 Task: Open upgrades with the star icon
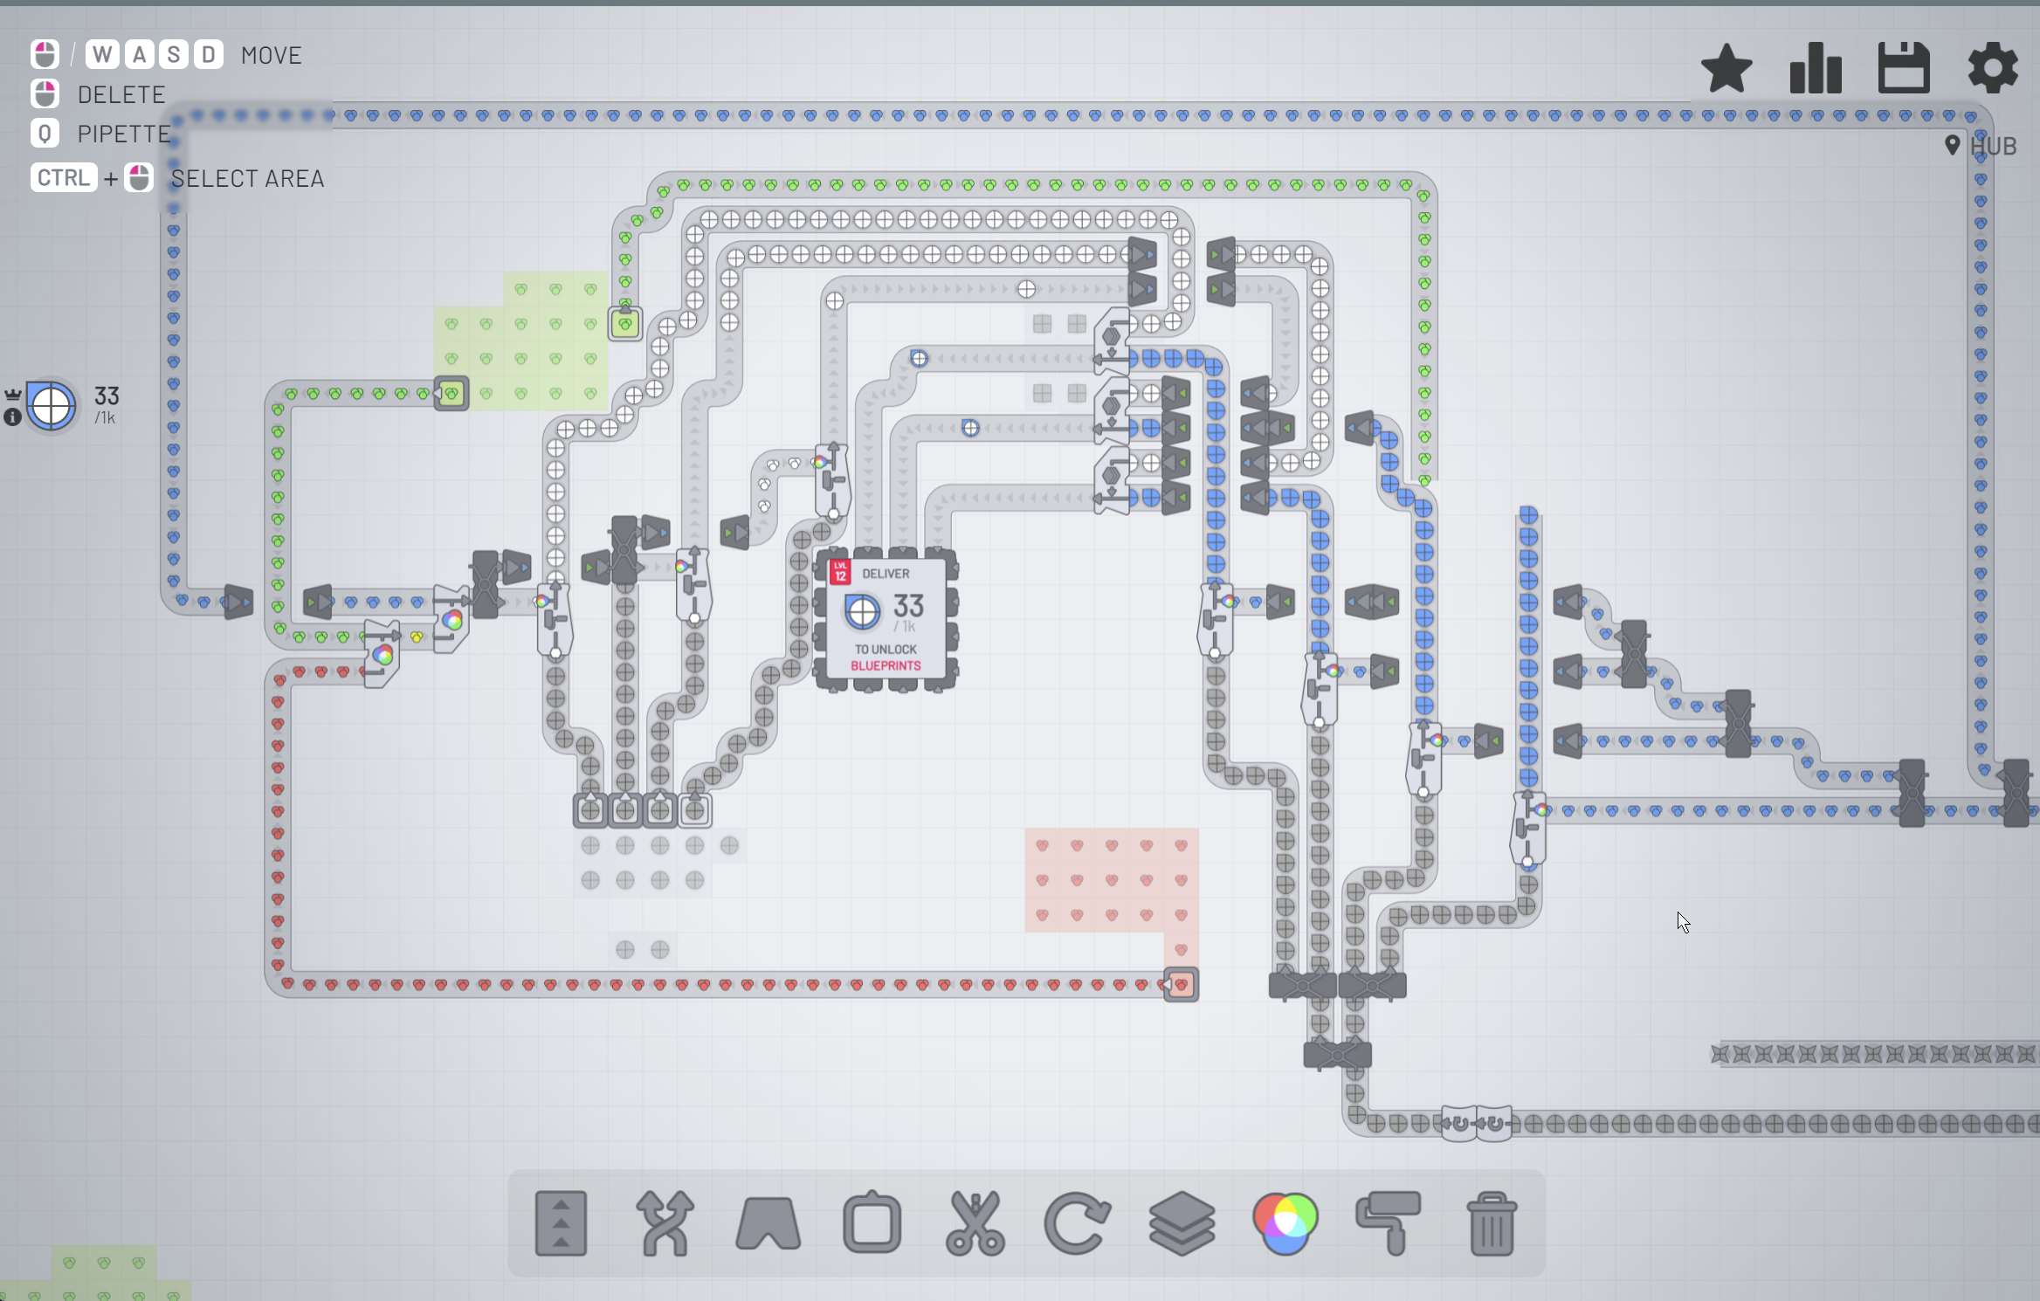click(1726, 68)
